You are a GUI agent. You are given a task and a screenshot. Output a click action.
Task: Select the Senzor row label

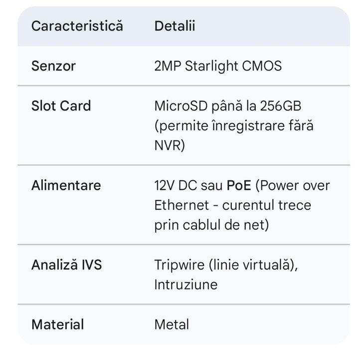[53, 66]
